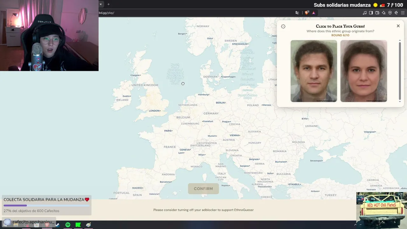Image resolution: width=407 pixels, height=229 pixels.
Task: Open Steam from the taskbar
Action: [57, 225]
